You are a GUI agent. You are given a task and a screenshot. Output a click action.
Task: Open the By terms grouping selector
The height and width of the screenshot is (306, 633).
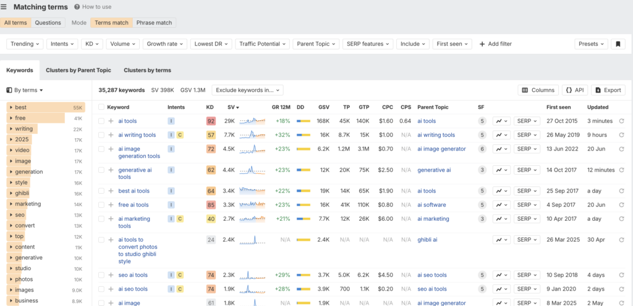tap(25, 90)
